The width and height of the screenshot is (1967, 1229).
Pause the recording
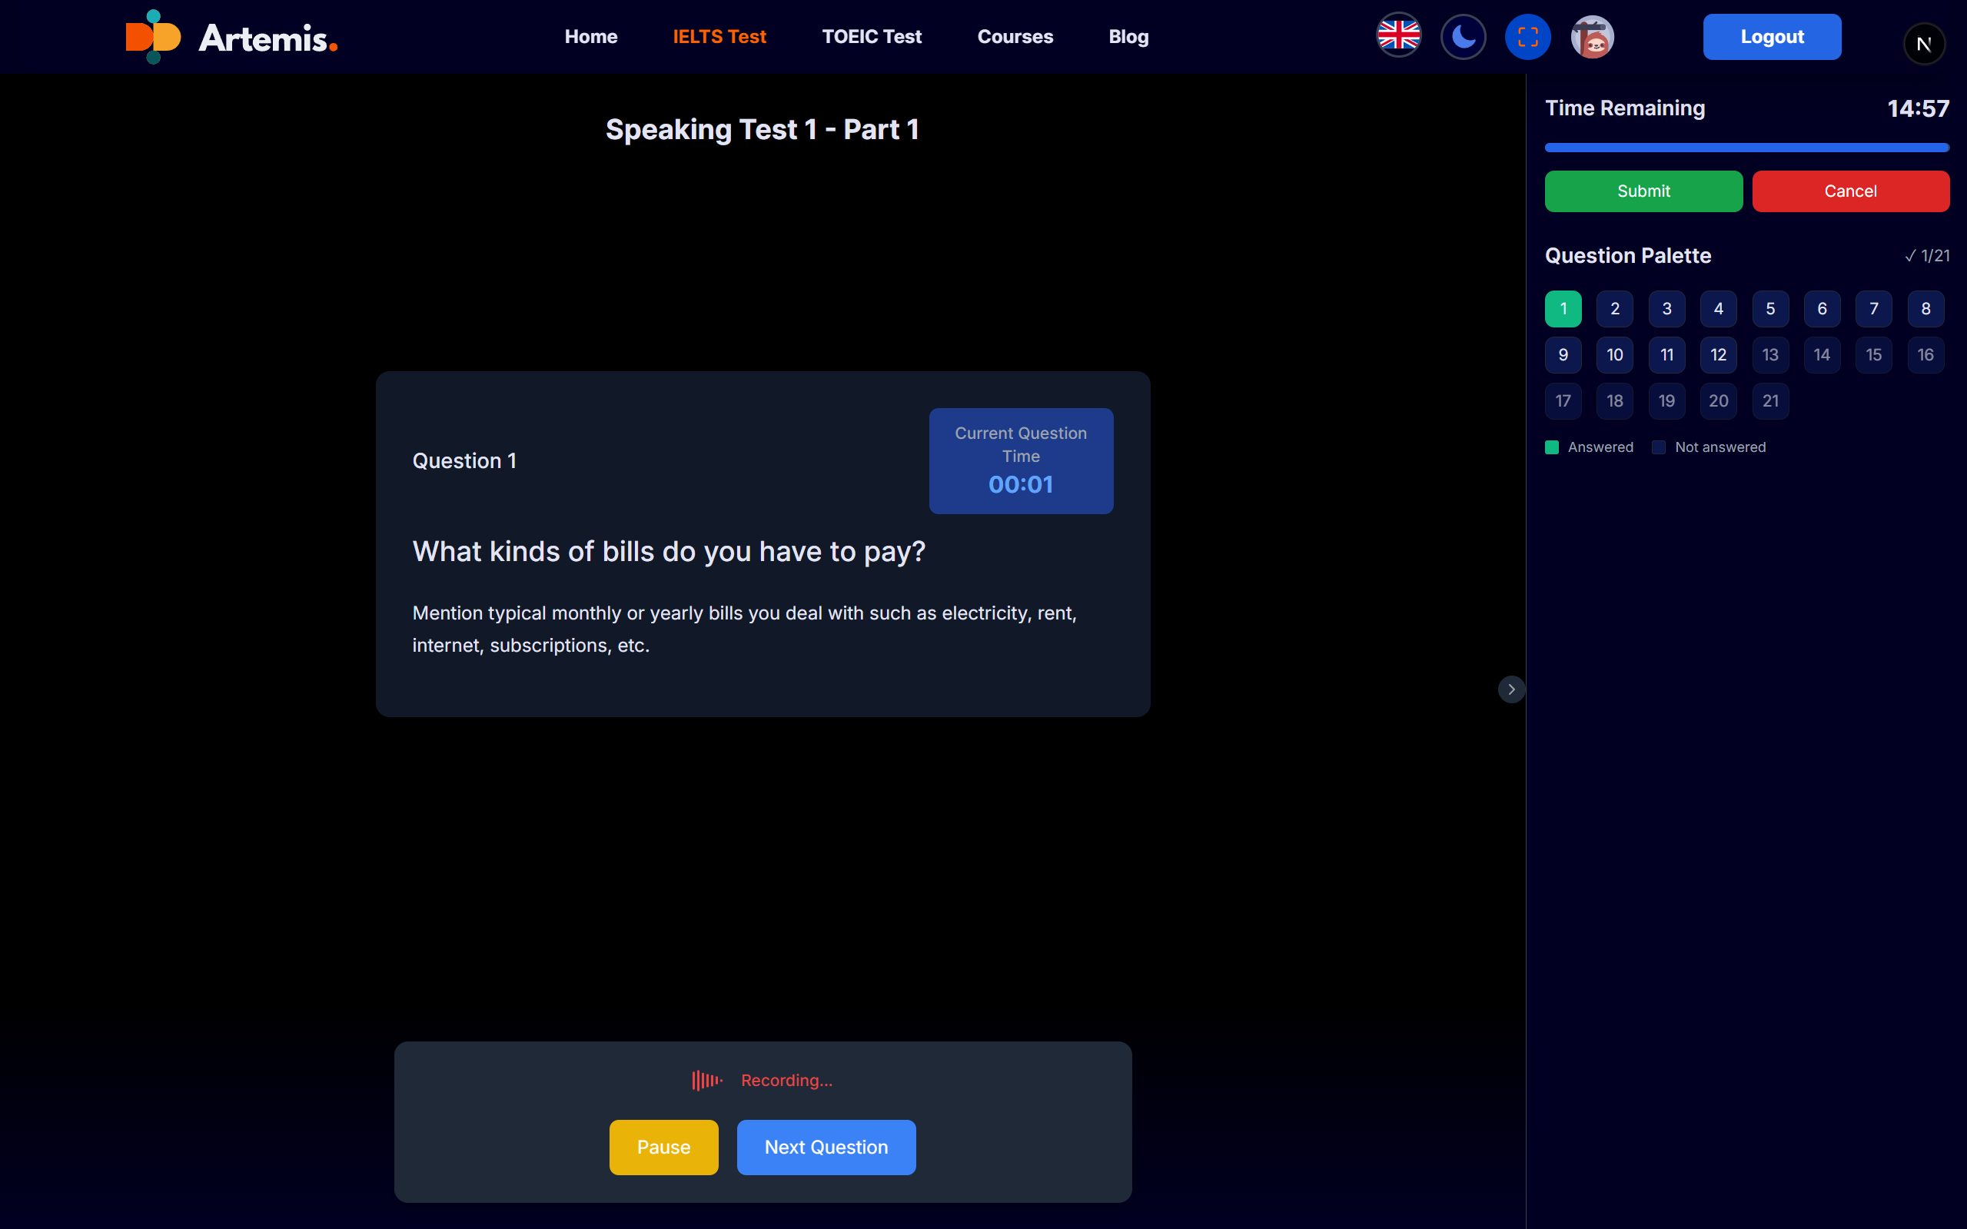(x=663, y=1147)
